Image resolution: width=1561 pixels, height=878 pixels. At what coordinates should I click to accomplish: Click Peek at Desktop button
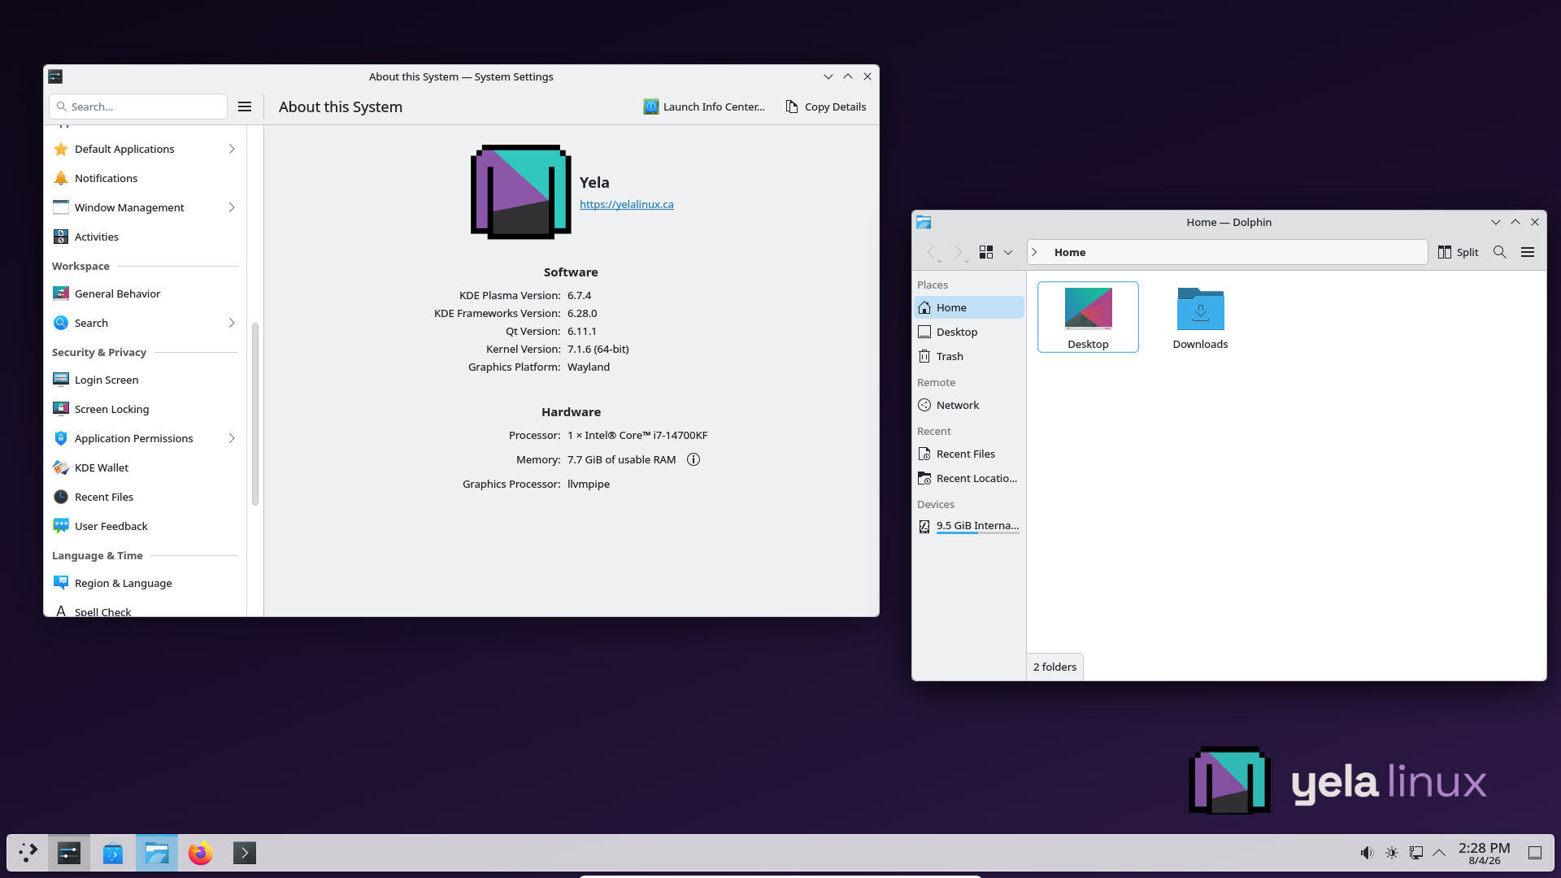1535,853
